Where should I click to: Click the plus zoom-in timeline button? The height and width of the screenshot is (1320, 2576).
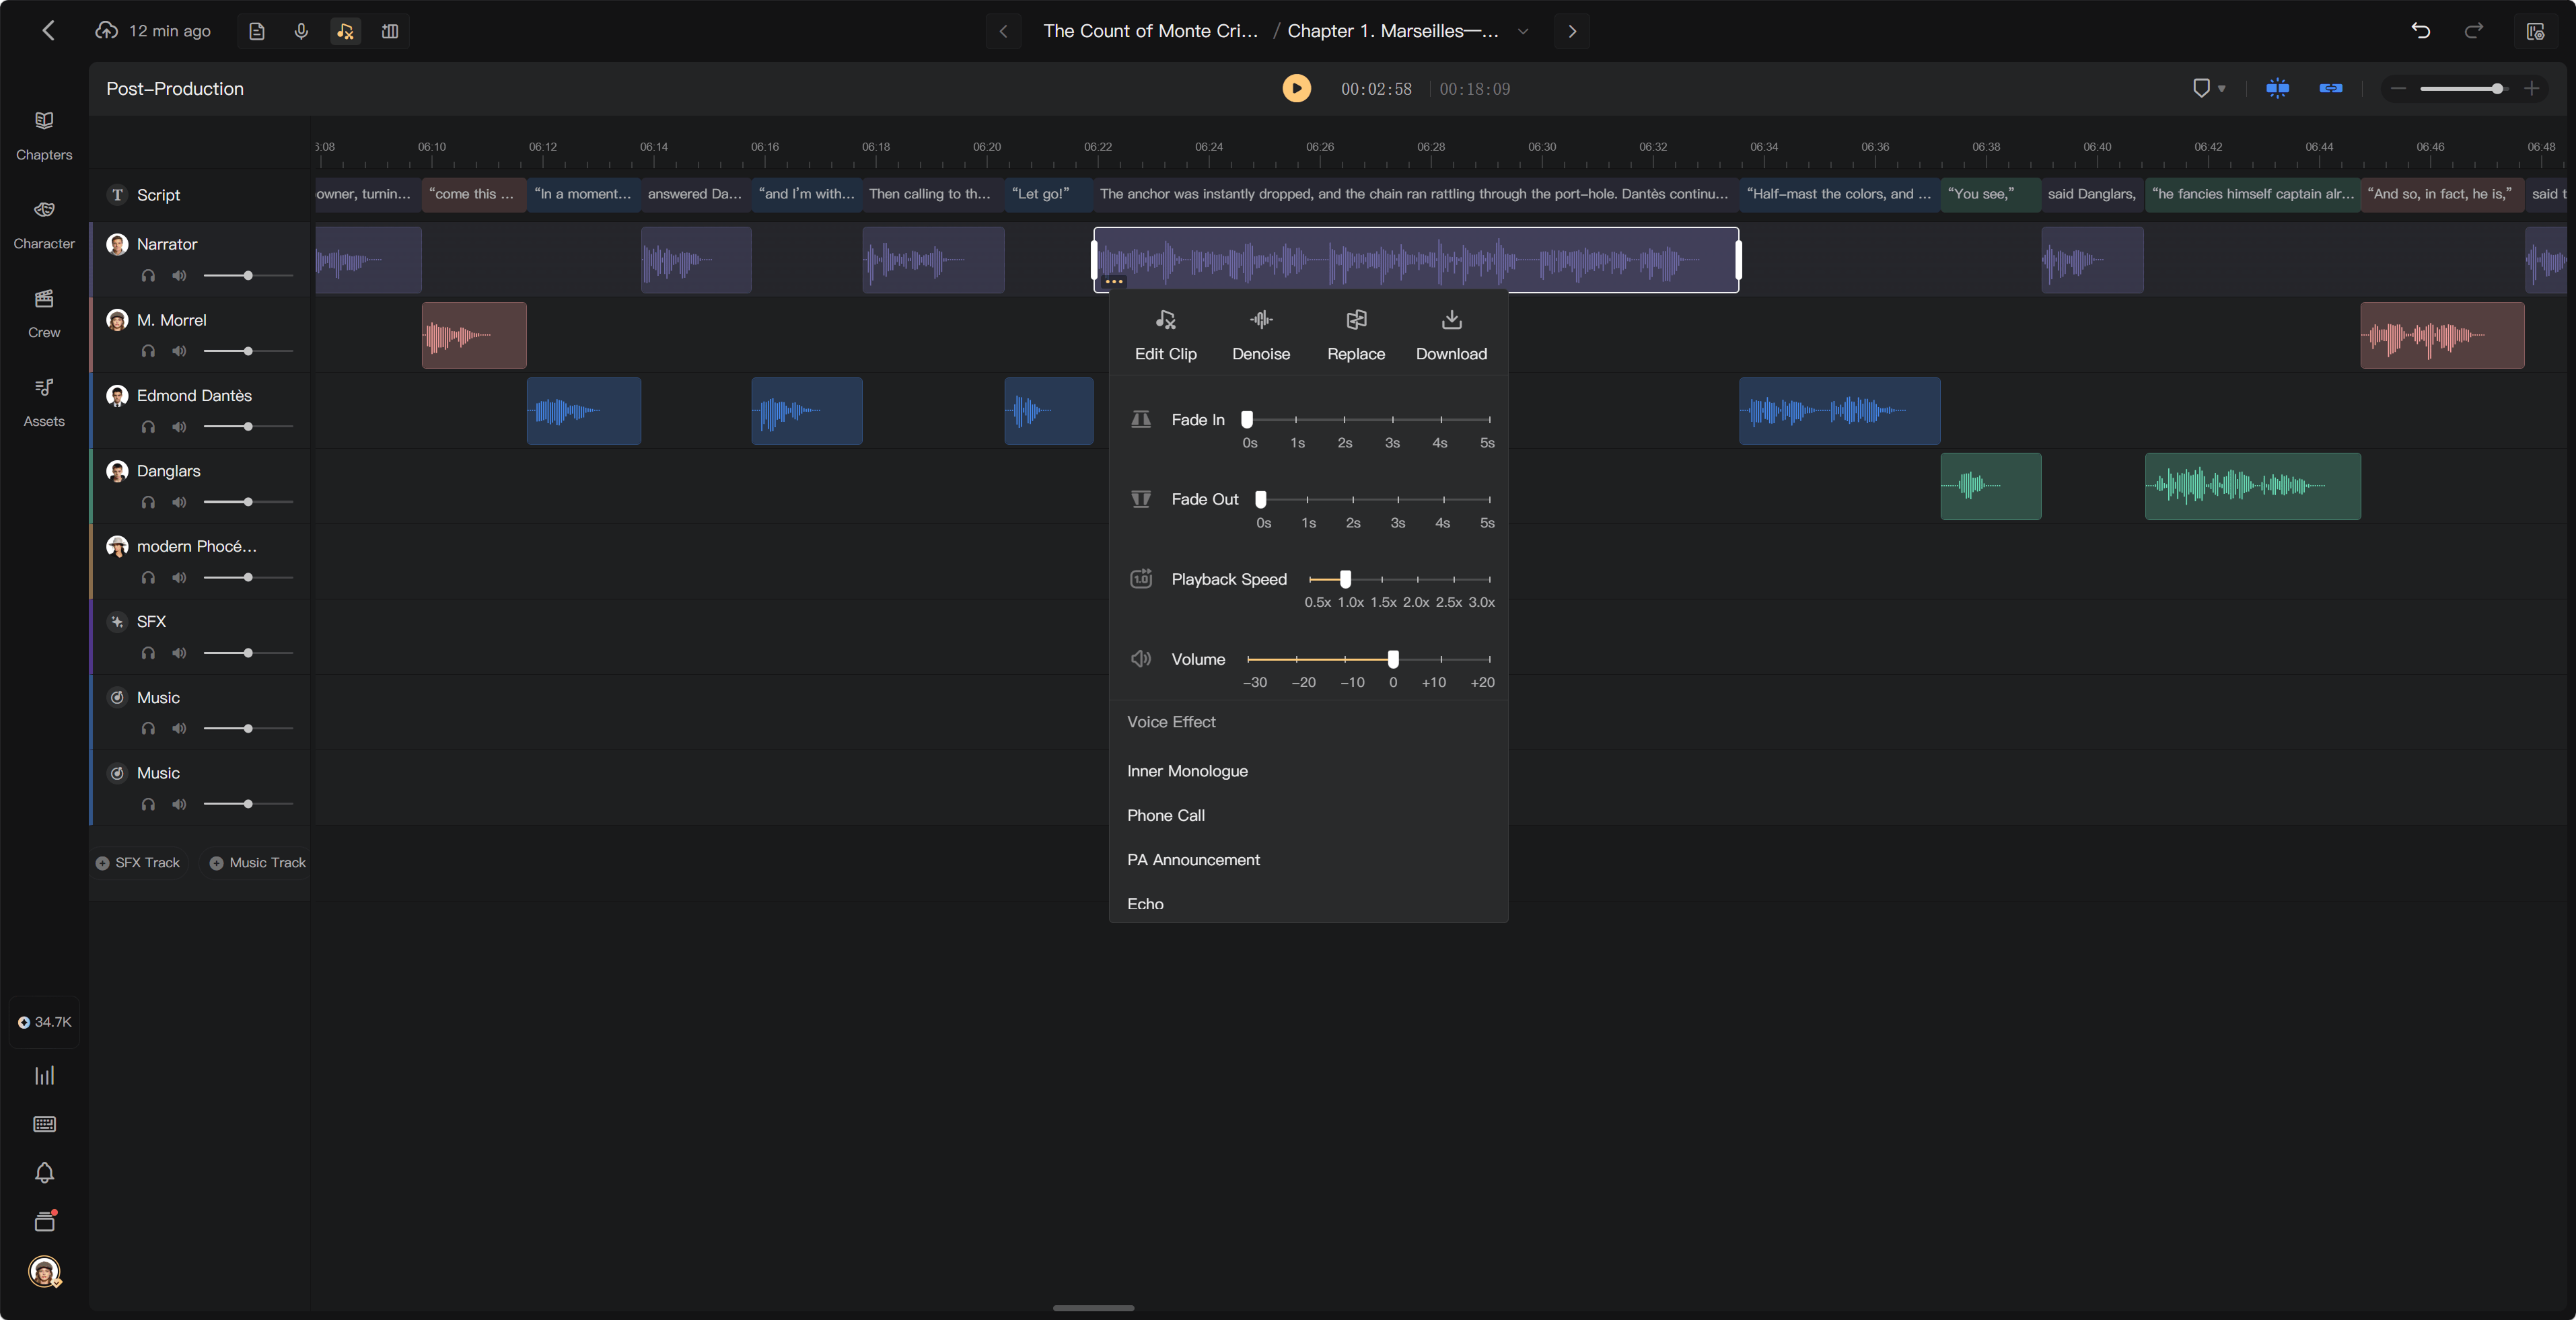(2531, 88)
